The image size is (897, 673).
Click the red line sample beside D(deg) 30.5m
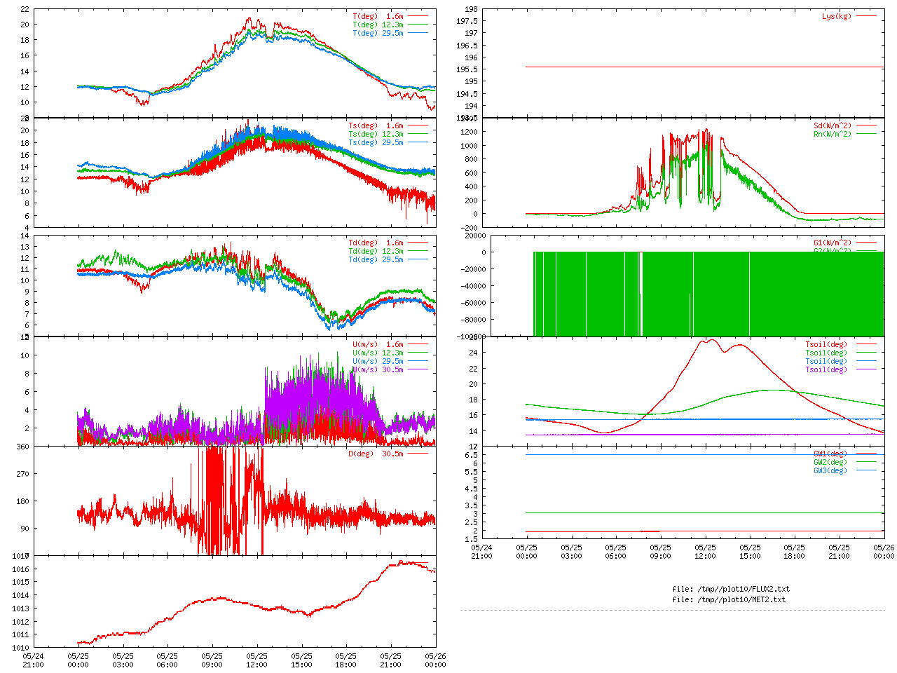click(x=418, y=454)
